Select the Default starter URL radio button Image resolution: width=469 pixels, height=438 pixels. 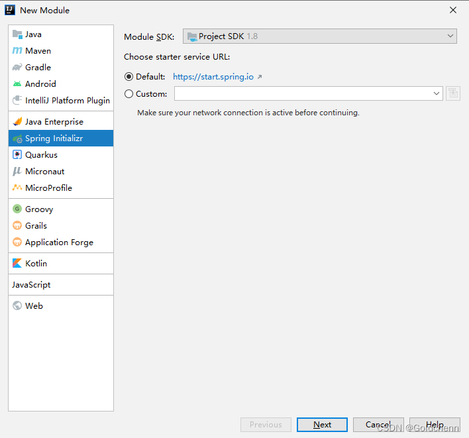point(129,77)
